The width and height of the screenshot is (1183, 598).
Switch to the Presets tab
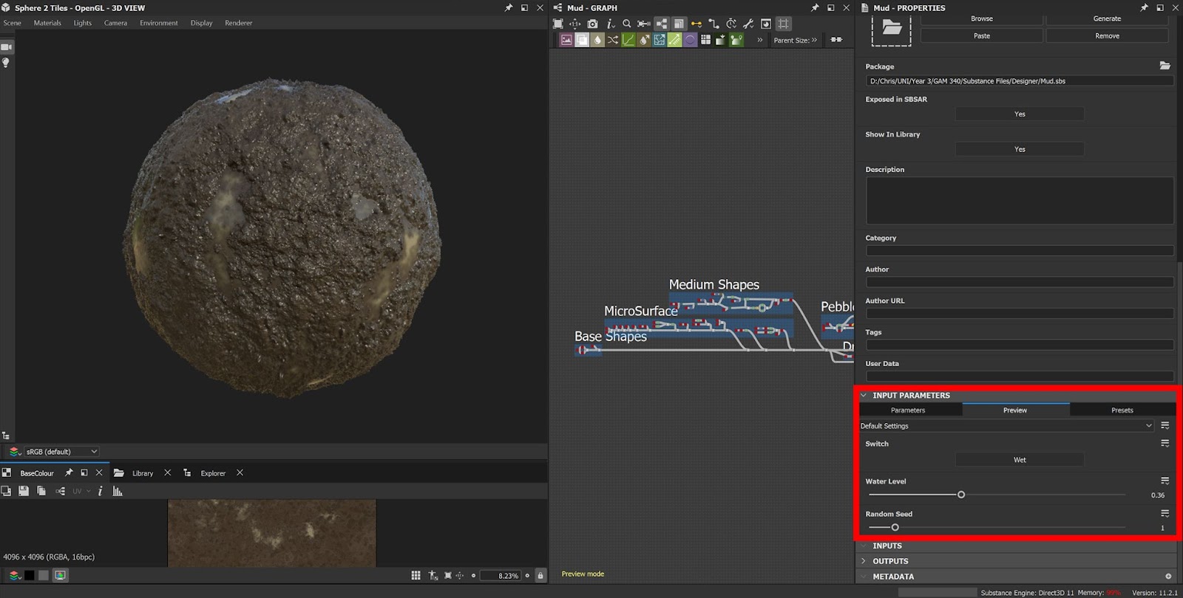point(1122,410)
